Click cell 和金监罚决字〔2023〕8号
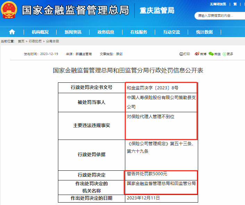Screen dimensions: 245x205 pyautogui.click(x=162, y=88)
